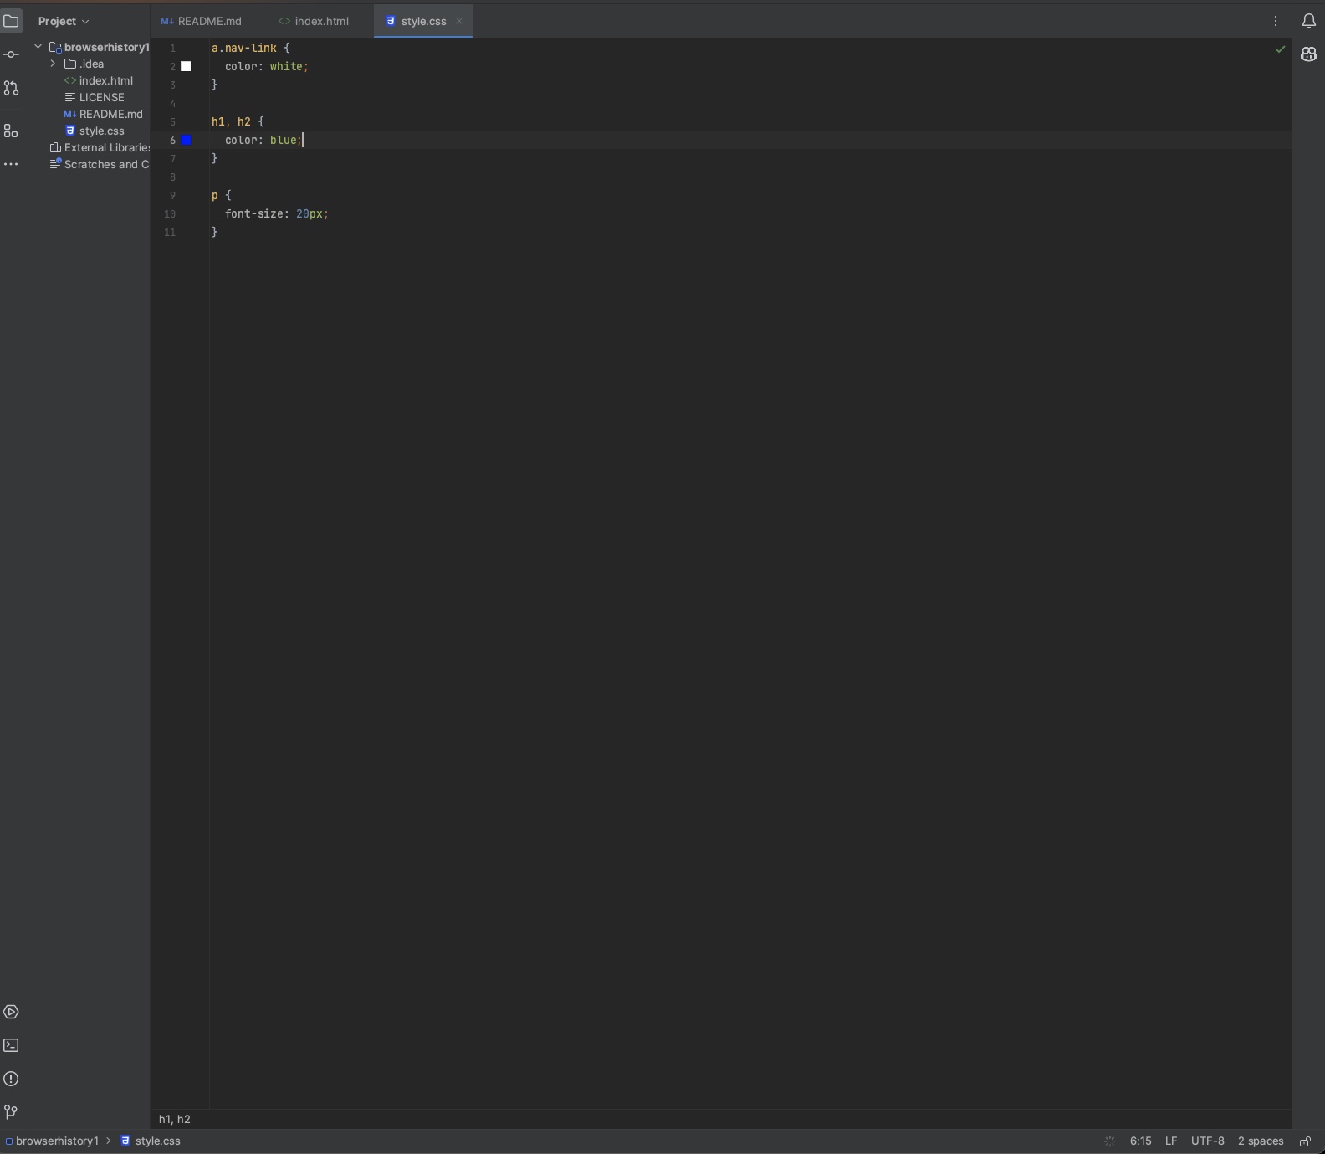This screenshot has height=1154, width=1325.
Task: Open the Terminal tool window
Action: (11, 1046)
